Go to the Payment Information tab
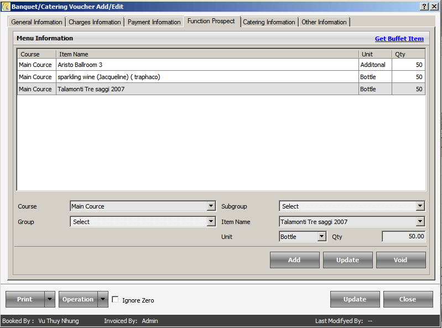The height and width of the screenshot is (328, 442). point(154,22)
